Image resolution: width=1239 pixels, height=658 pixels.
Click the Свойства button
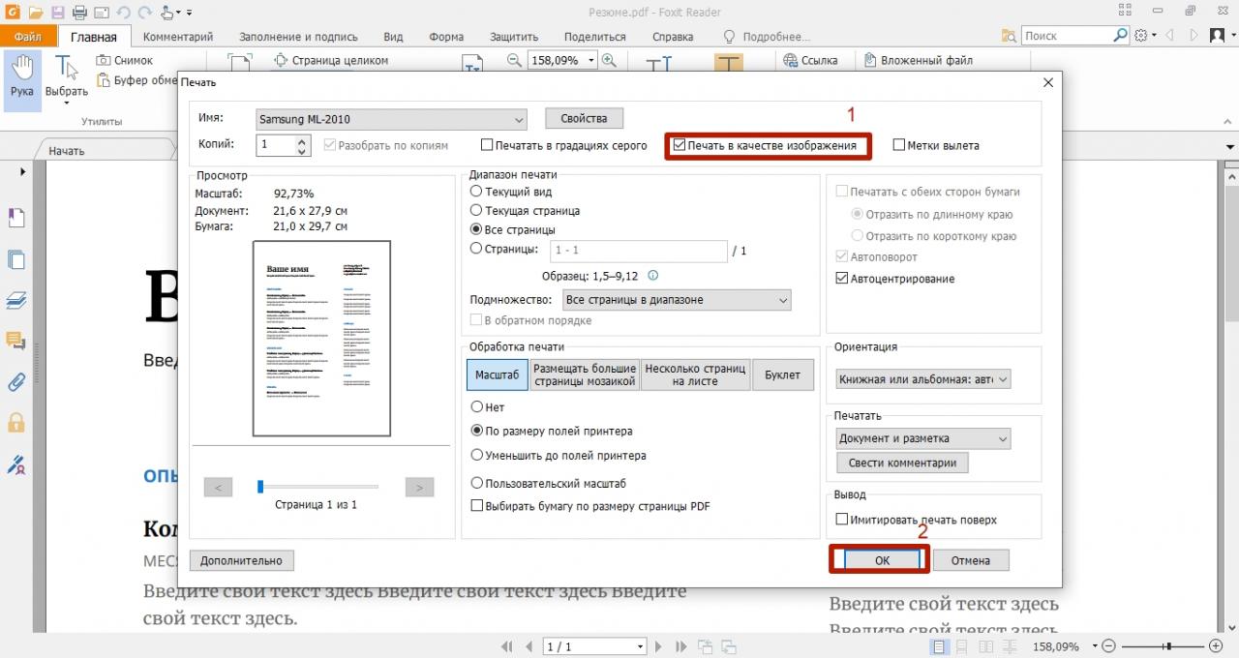[584, 119]
